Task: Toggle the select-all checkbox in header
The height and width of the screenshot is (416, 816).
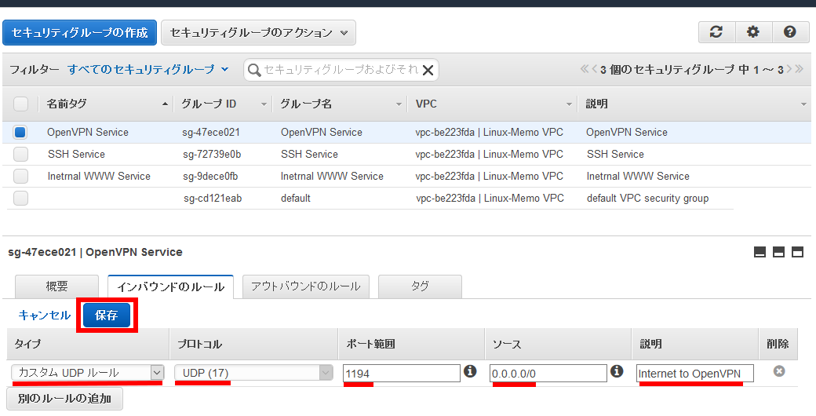Action: coord(21,104)
